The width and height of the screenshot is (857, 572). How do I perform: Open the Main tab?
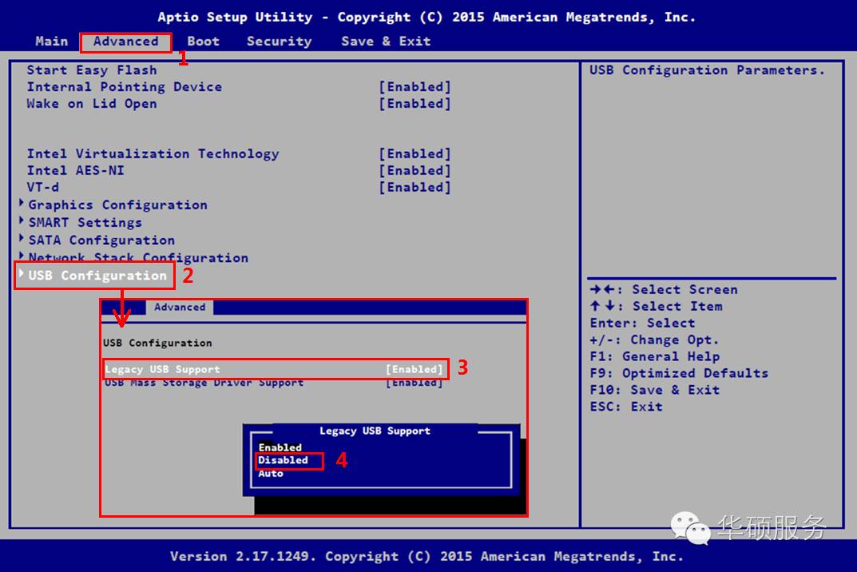pos(52,42)
